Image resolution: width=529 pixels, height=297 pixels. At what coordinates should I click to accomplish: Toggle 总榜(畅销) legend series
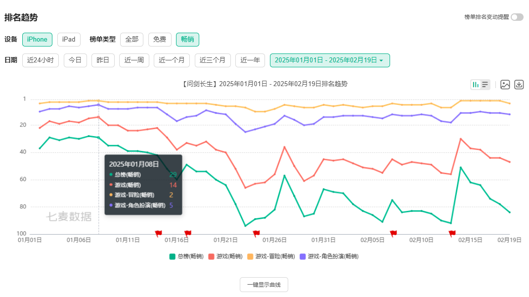186,256
